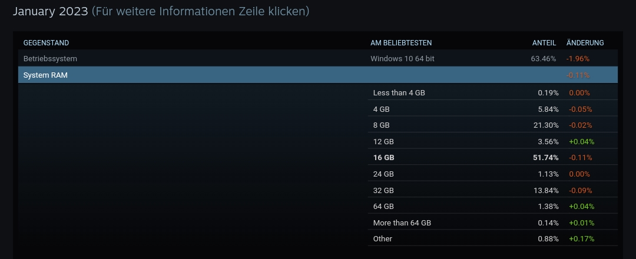This screenshot has width=636, height=259.
Task: Click the 8 GB entry
Action: (x=492, y=125)
